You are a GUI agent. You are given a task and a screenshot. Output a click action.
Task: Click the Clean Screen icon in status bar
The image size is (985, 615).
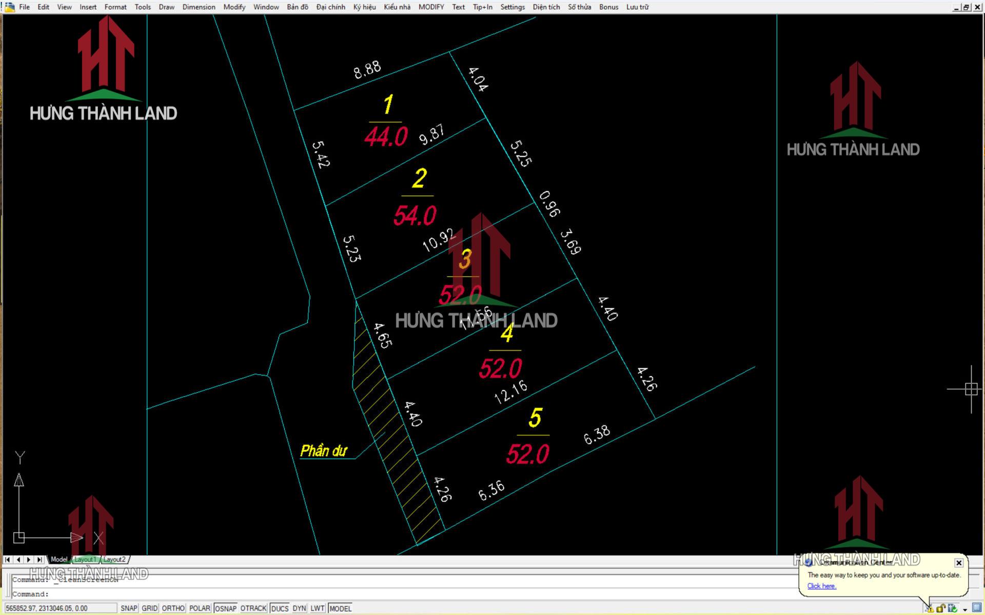point(977,607)
